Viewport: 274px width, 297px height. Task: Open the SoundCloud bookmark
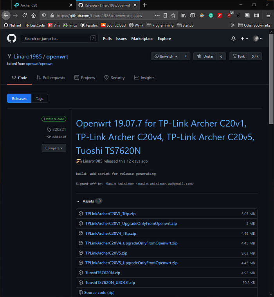pos(114,25)
